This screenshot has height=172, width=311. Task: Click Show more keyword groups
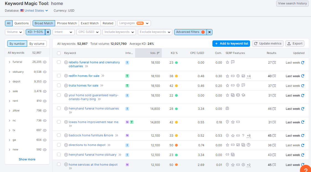27,159
